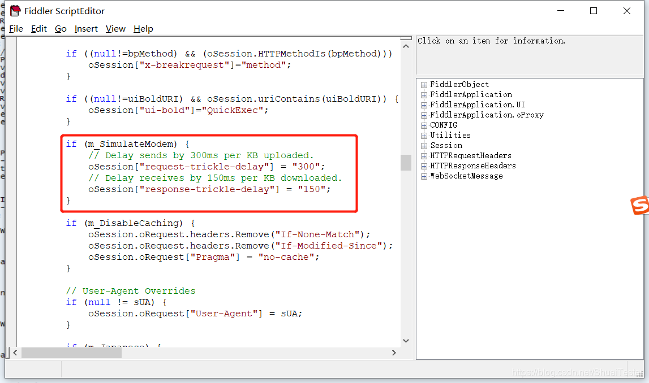Open the Help menu
The height and width of the screenshot is (383, 649).
pyautogui.click(x=143, y=28)
